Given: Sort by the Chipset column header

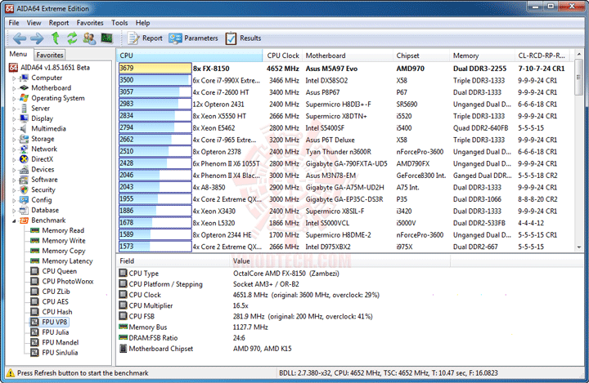Looking at the screenshot, I should pyautogui.click(x=420, y=56).
